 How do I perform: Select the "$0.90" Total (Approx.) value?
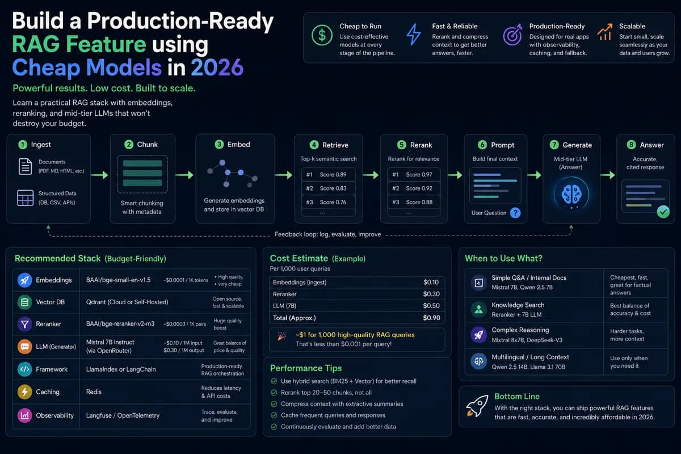pos(431,318)
